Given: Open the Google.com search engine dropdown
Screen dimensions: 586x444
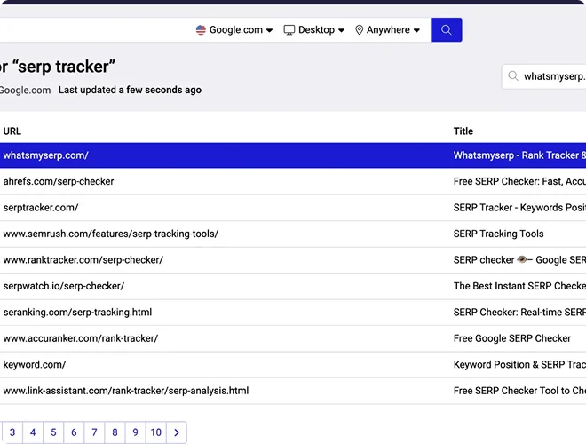Looking at the screenshot, I should 234,30.
